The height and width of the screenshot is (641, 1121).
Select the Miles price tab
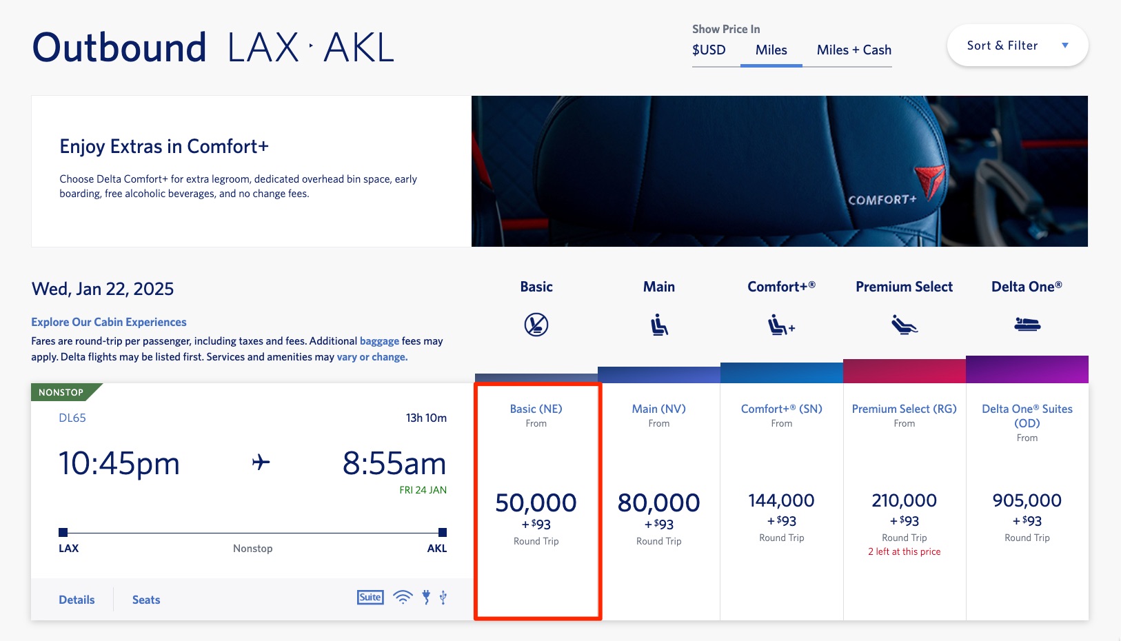pos(771,50)
